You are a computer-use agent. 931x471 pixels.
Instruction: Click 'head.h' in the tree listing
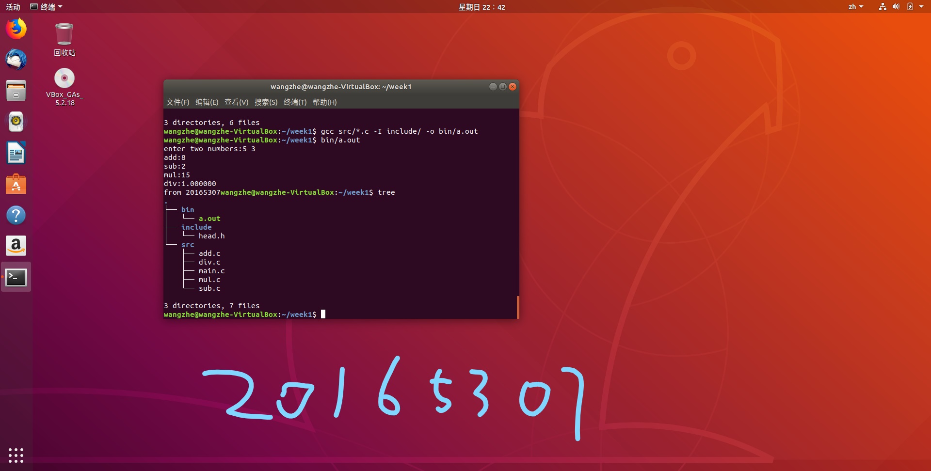211,236
